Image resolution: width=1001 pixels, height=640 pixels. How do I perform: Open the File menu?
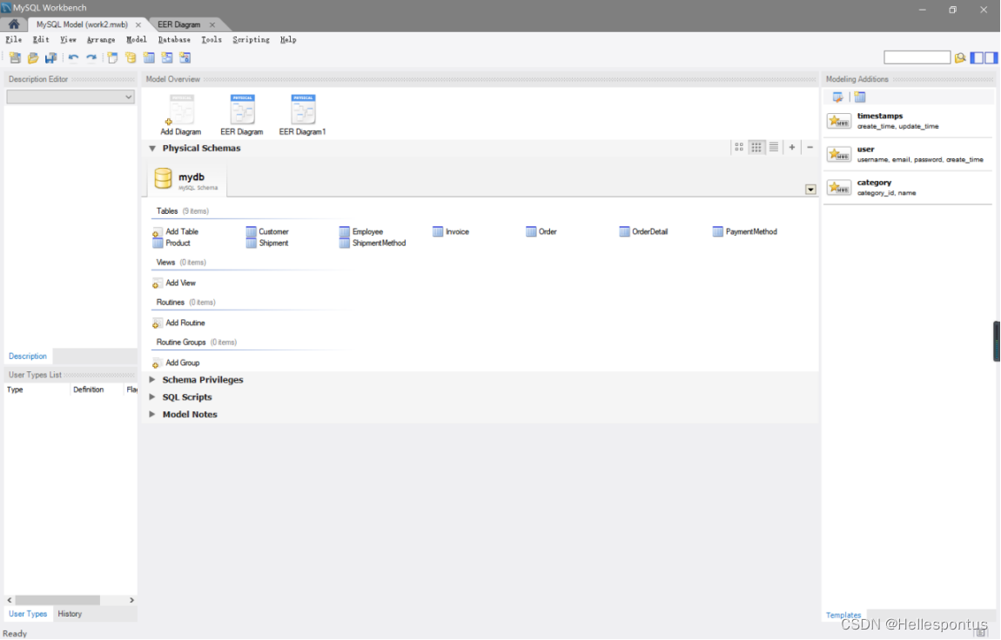(x=13, y=39)
